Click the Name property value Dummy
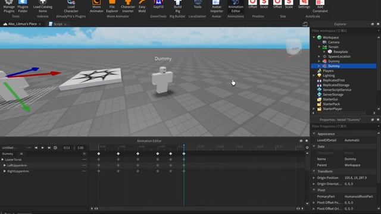Screen dimensions: 381x214 tap(350, 159)
